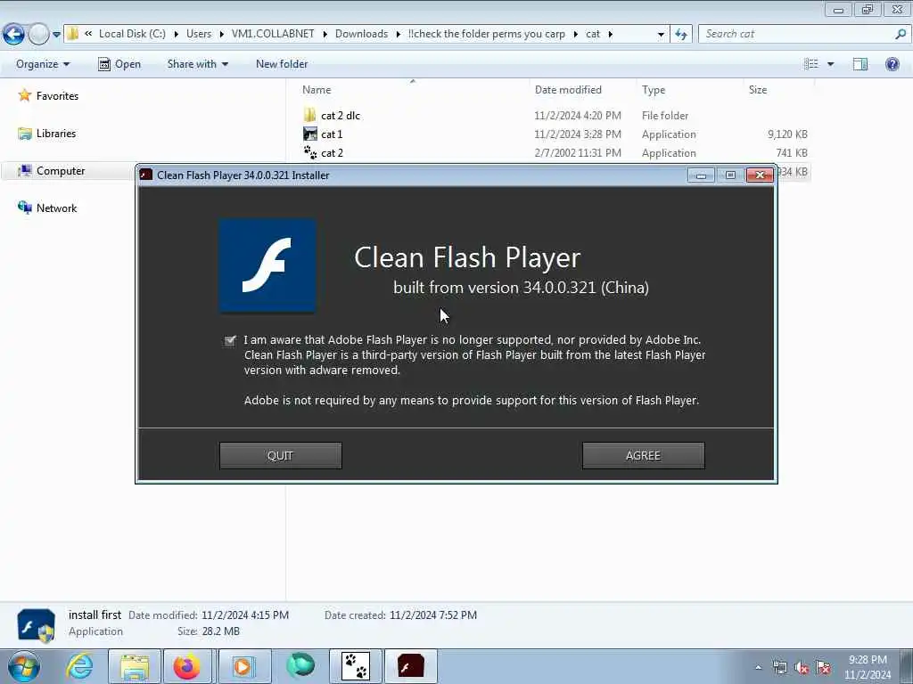Image resolution: width=913 pixels, height=684 pixels.
Task: Click the installer title bar Flash icon
Action: click(x=146, y=175)
